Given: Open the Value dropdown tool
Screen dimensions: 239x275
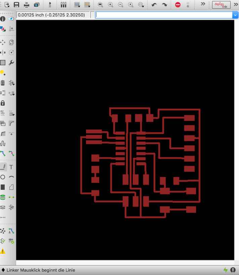Looking at the screenshot, I should click(11, 113).
